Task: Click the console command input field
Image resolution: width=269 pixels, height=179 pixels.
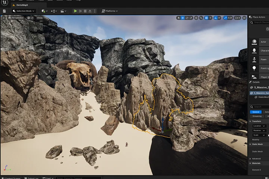Action: 78,178
